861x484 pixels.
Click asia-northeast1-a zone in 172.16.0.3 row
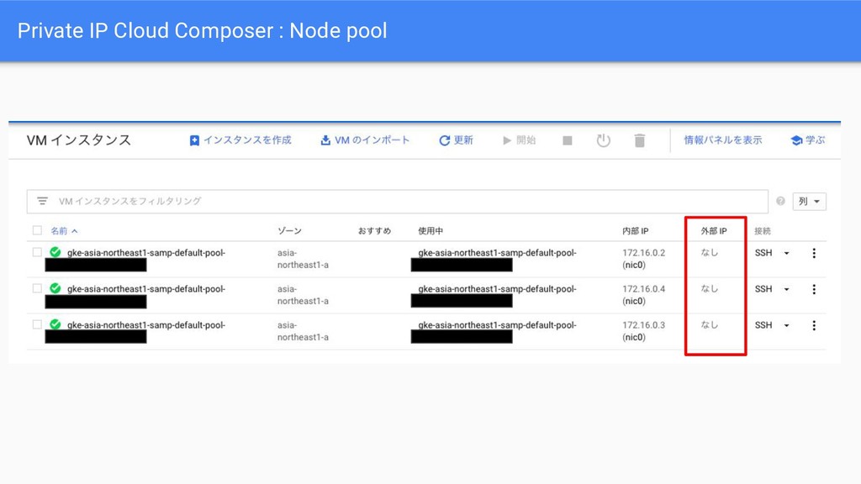pyautogui.click(x=303, y=331)
